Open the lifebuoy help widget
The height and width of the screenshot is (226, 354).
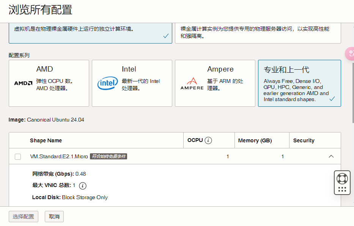coord(342,179)
